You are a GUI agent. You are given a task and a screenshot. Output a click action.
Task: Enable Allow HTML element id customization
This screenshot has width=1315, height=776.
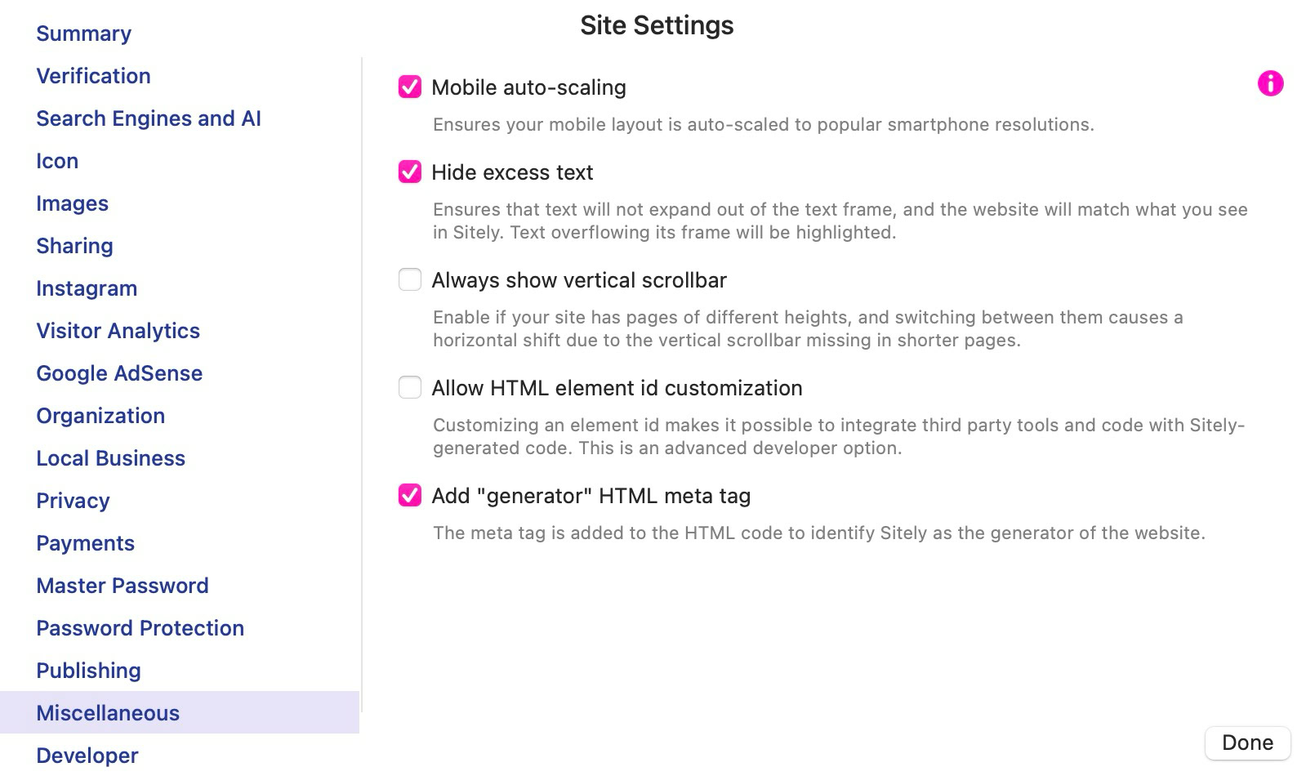click(410, 387)
